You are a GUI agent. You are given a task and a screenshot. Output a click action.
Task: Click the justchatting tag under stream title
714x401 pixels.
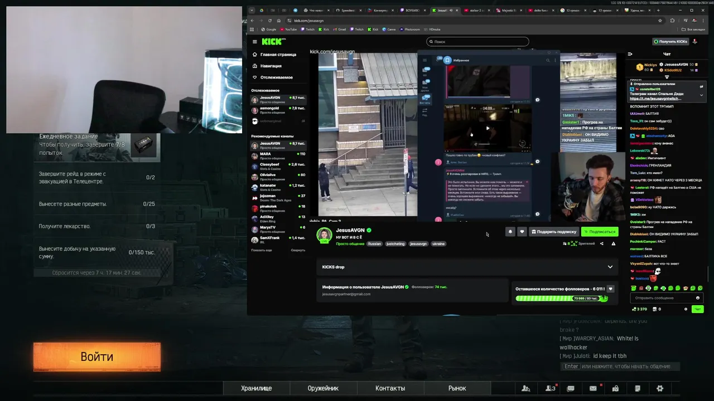[x=395, y=244]
